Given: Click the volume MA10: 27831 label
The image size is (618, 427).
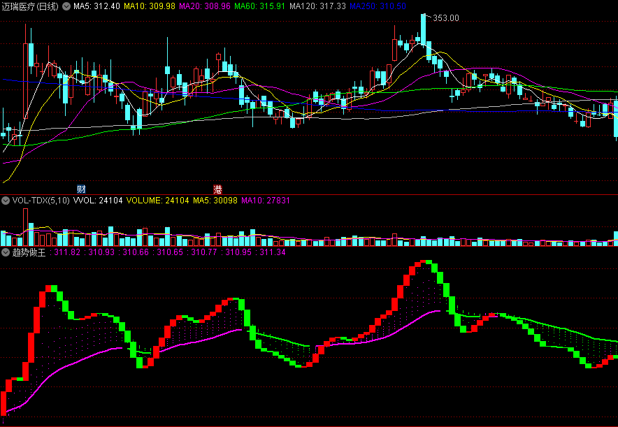Looking at the screenshot, I should 266,201.
